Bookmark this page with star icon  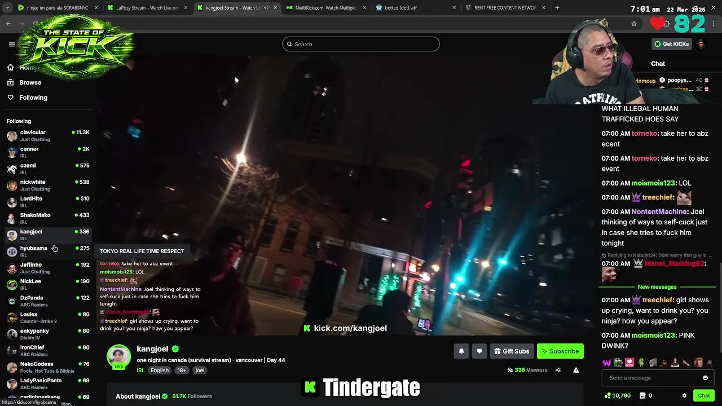tap(634, 24)
